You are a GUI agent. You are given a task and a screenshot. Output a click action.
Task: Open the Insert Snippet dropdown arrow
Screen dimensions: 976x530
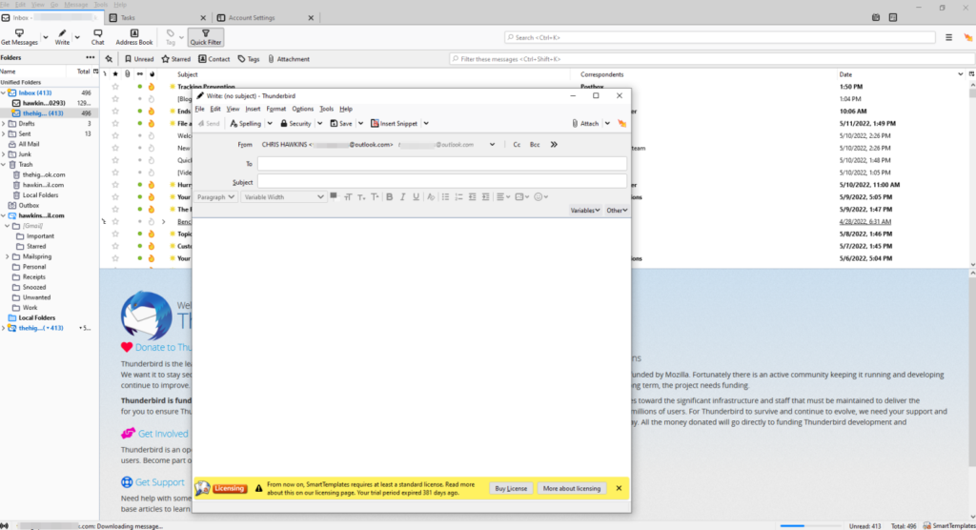[426, 123]
